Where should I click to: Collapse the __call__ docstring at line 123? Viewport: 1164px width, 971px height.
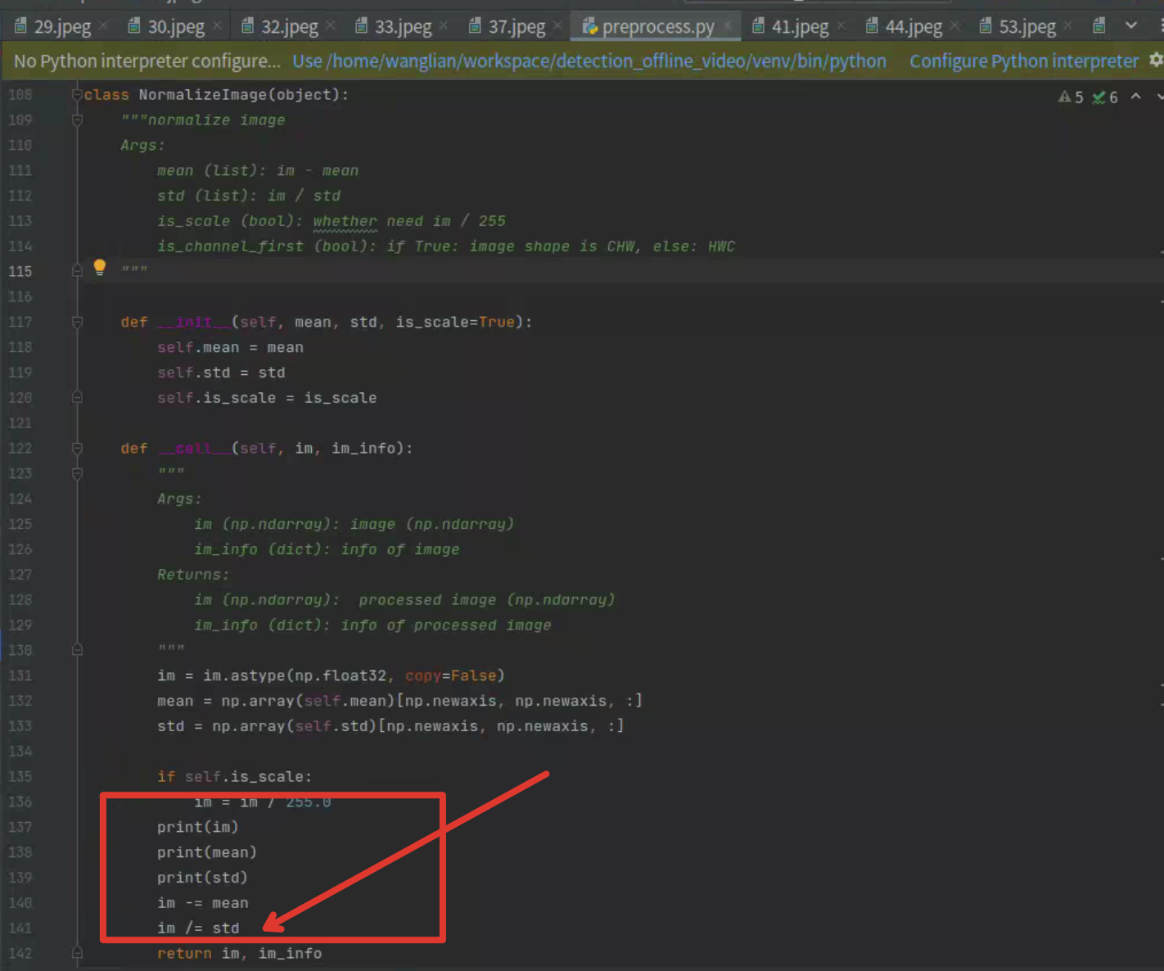click(77, 474)
